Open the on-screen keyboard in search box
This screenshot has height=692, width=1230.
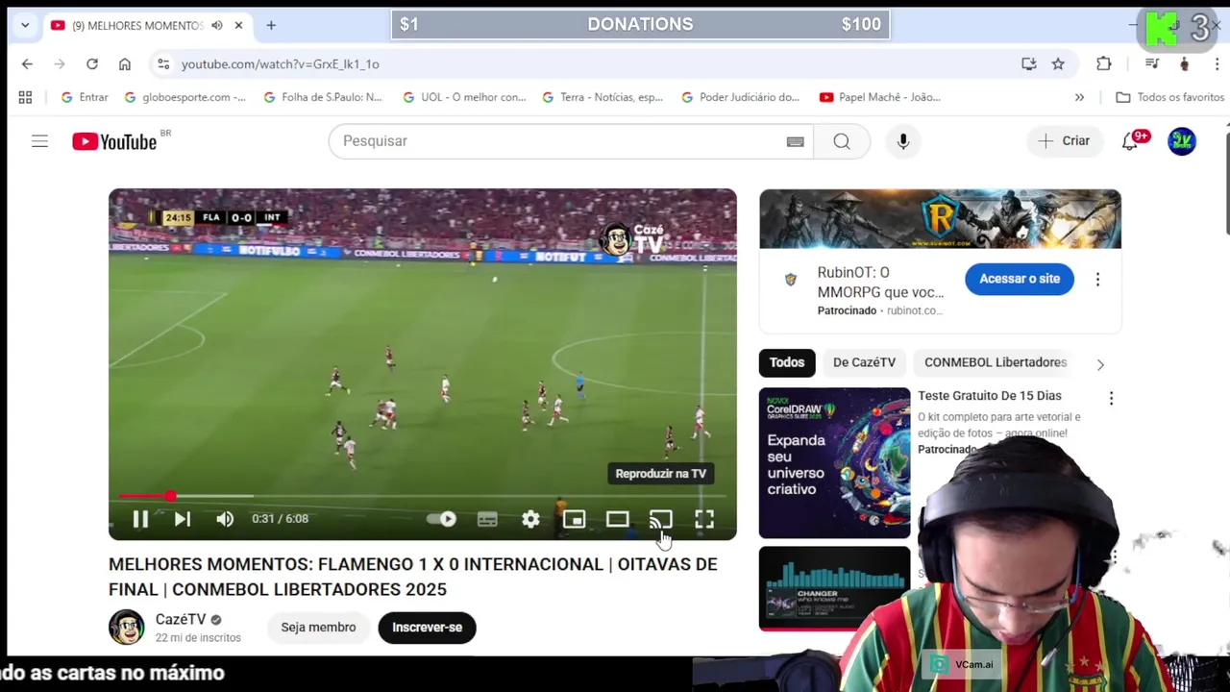click(x=795, y=141)
